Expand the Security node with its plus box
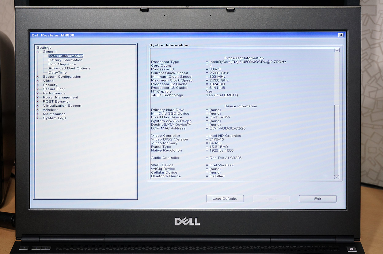Image resolution: width=383 pixels, height=254 pixels. pos(38,85)
